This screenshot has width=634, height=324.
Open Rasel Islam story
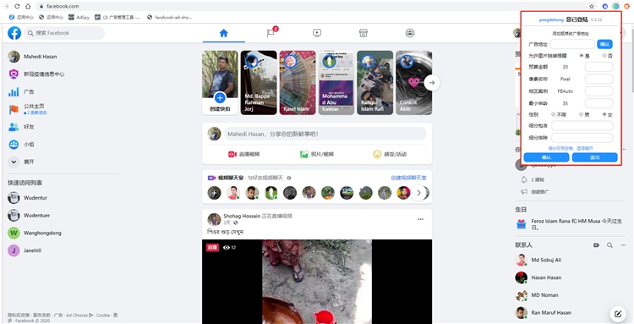click(298, 83)
